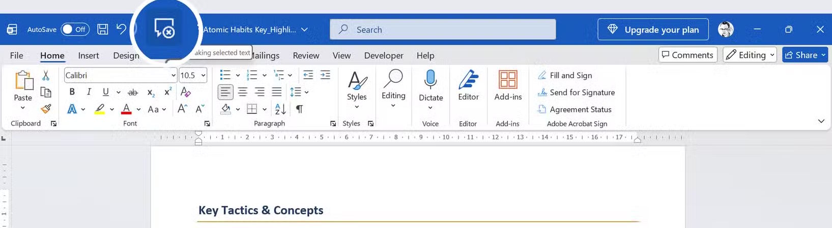The height and width of the screenshot is (228, 832).
Task: Click the Save floppy disk icon
Action: click(x=103, y=29)
